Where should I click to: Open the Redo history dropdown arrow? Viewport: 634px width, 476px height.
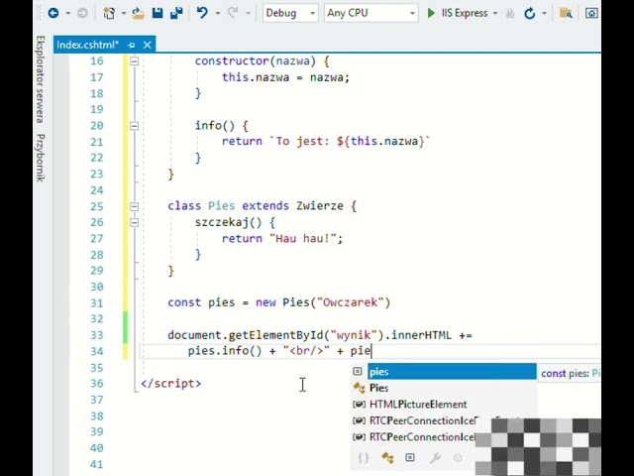pos(248,13)
